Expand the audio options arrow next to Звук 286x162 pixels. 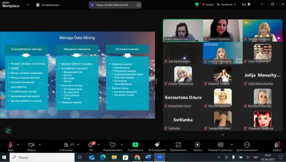18,144
